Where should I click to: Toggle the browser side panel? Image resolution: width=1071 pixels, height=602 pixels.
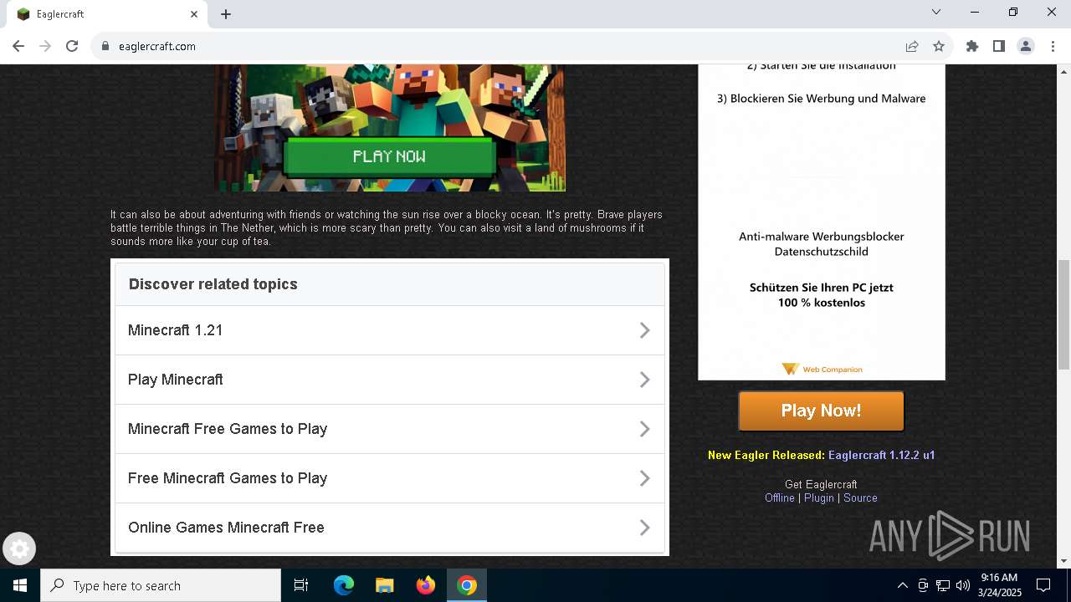[999, 46]
